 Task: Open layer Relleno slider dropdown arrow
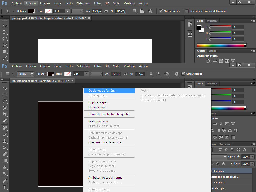click(x=252, y=164)
